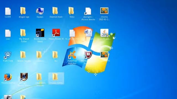Click the daorigins Acceso directo shortcut
177x99 pixels.
tap(88, 11)
